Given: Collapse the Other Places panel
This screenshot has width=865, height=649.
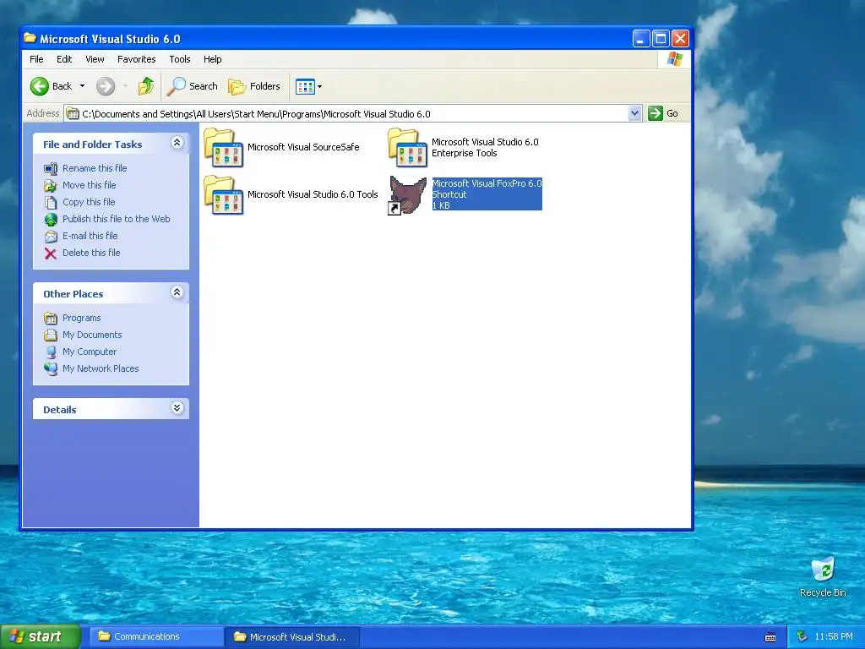Looking at the screenshot, I should tap(177, 292).
